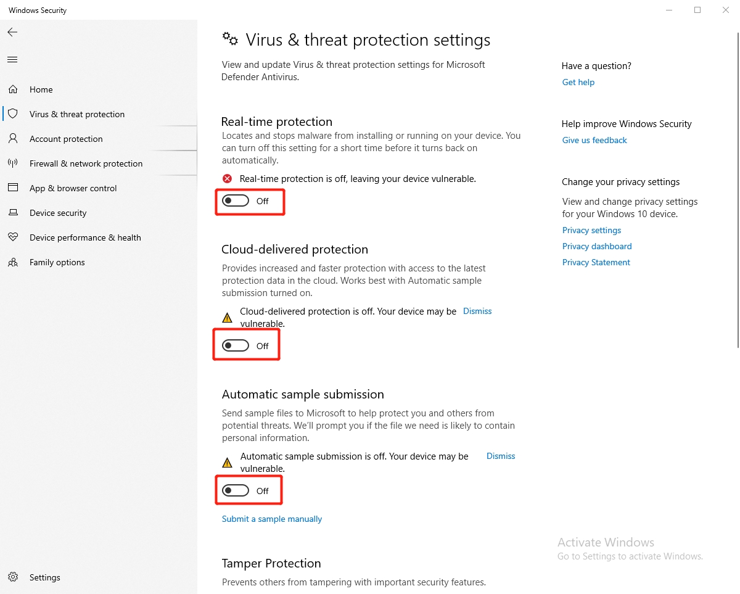Image resolution: width=740 pixels, height=594 pixels.
Task: Click the App & browser control icon
Action: pyautogui.click(x=13, y=188)
